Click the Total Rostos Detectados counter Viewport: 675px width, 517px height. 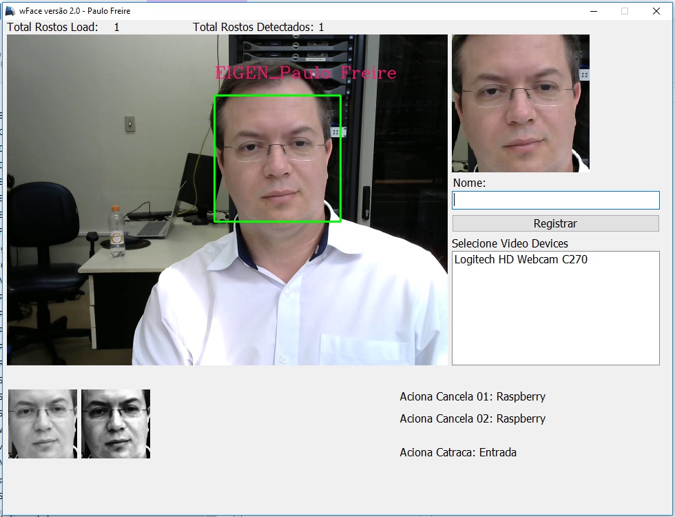pos(258,27)
